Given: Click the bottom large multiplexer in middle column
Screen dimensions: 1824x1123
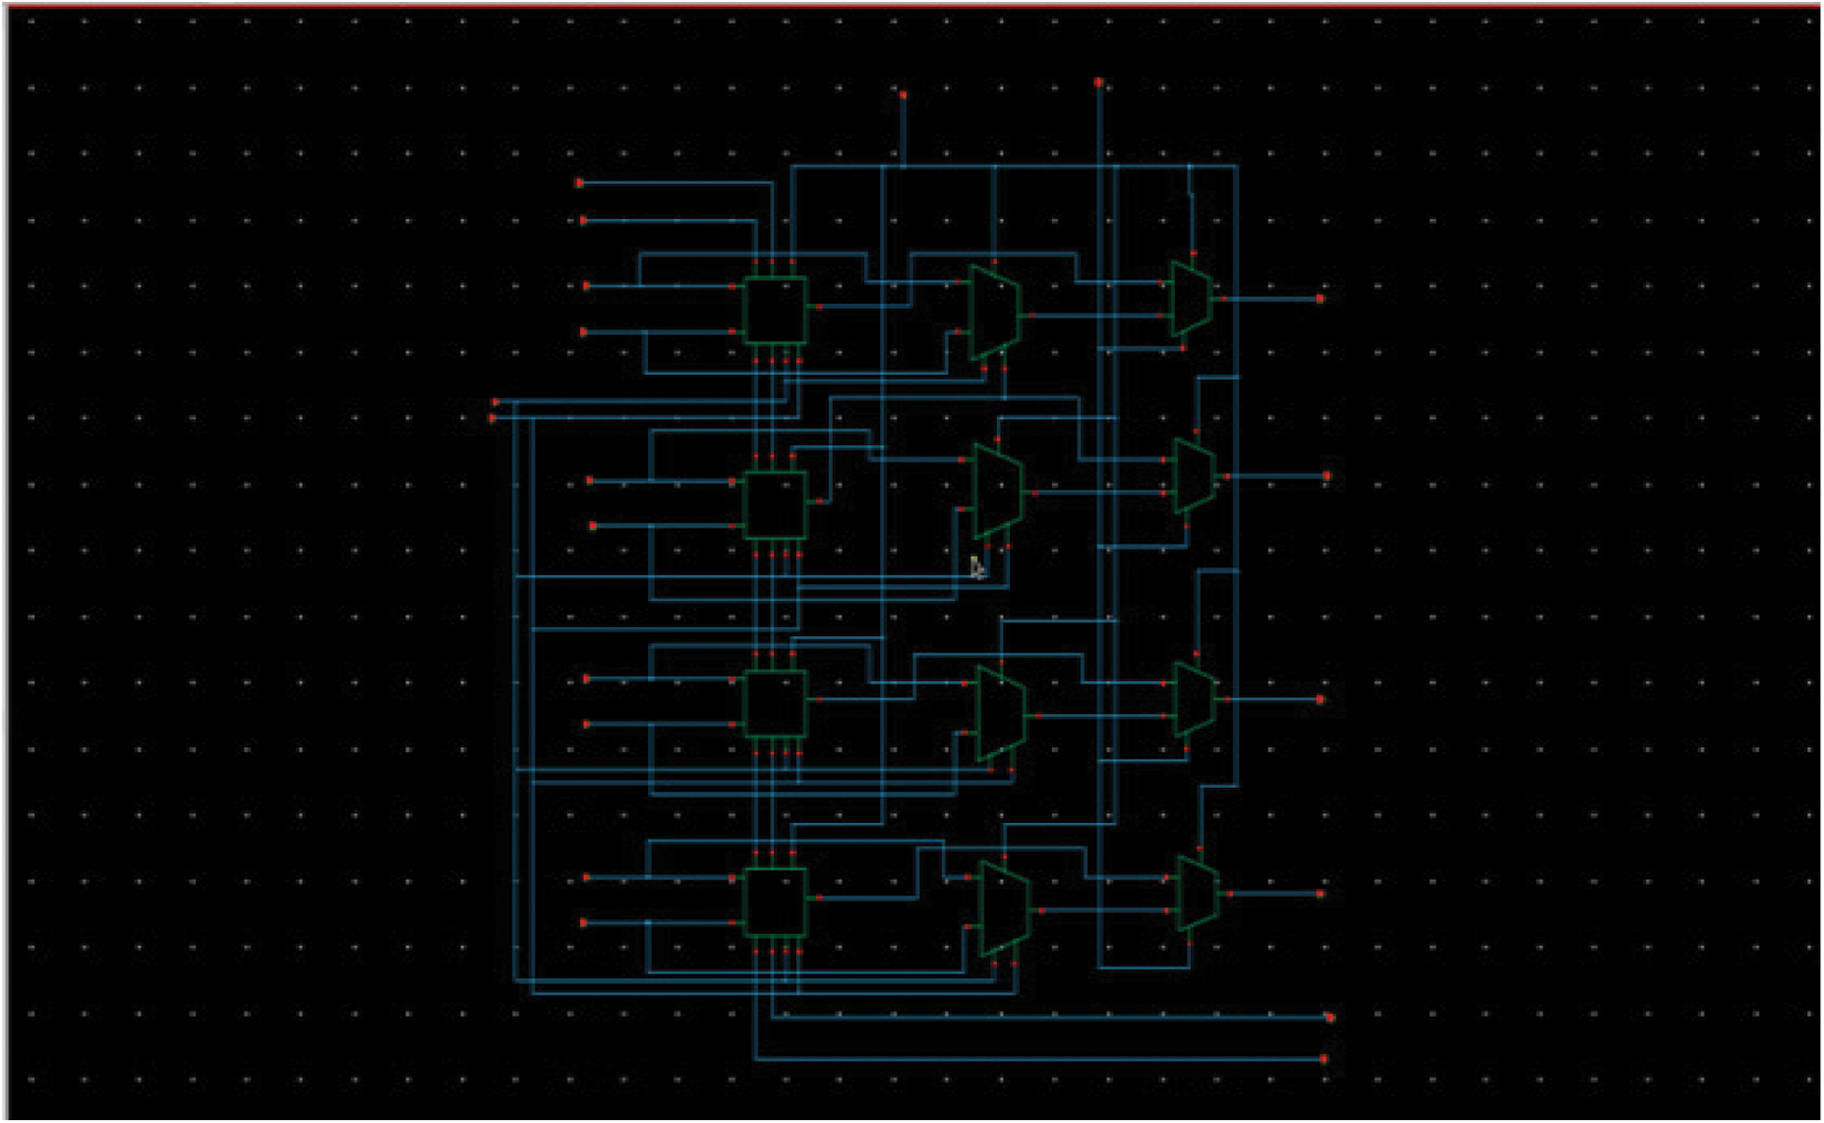Looking at the screenshot, I should pos(1004,909).
